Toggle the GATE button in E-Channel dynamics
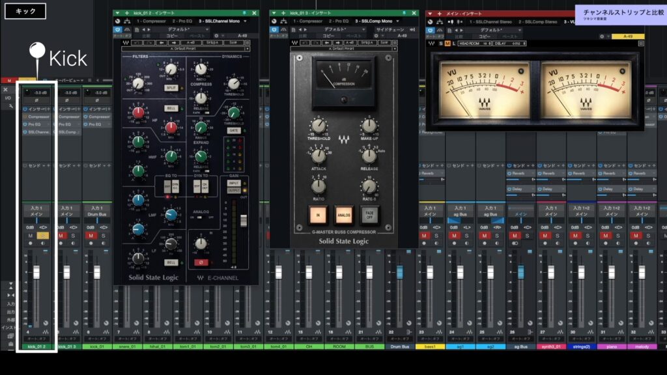667x375 pixels. 233,130
